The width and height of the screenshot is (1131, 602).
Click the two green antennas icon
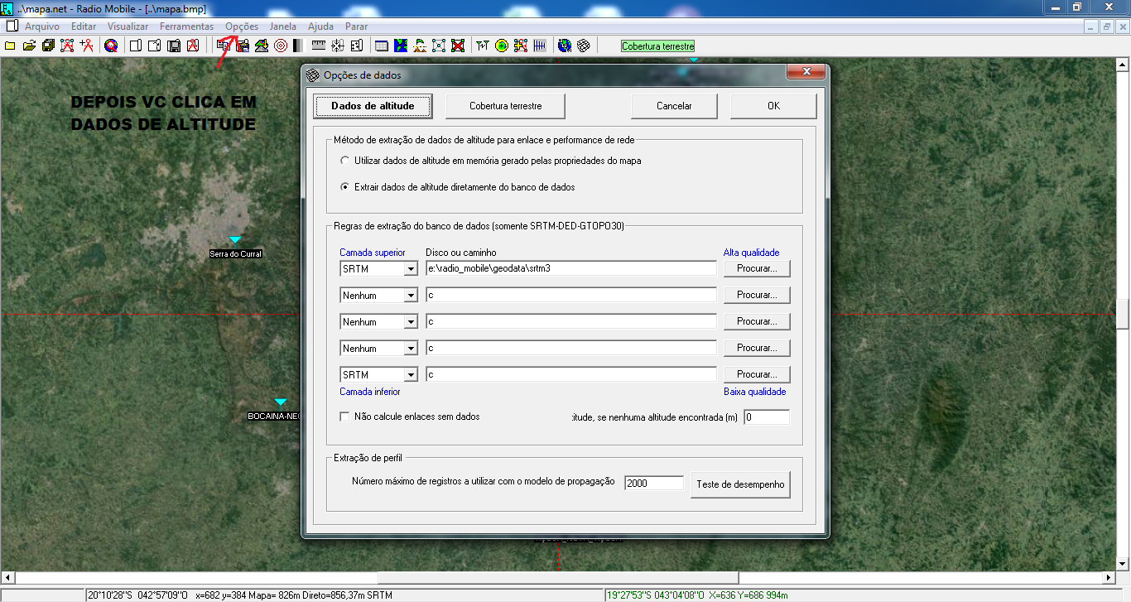click(483, 46)
